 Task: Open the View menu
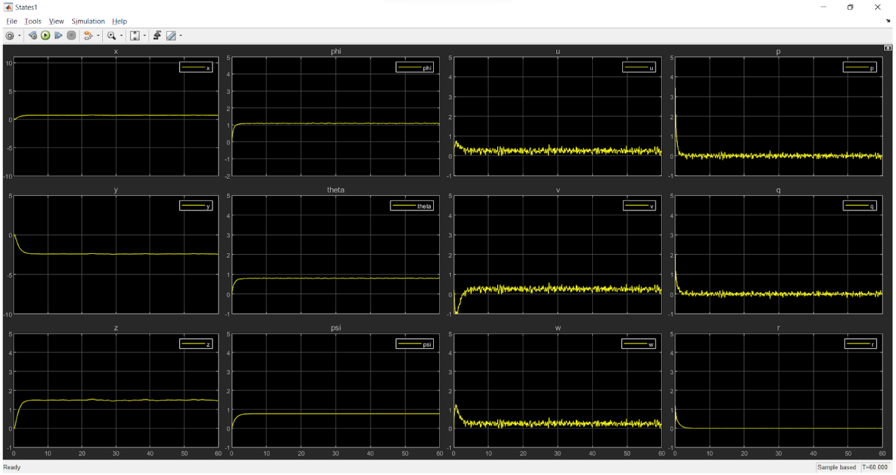(x=56, y=21)
